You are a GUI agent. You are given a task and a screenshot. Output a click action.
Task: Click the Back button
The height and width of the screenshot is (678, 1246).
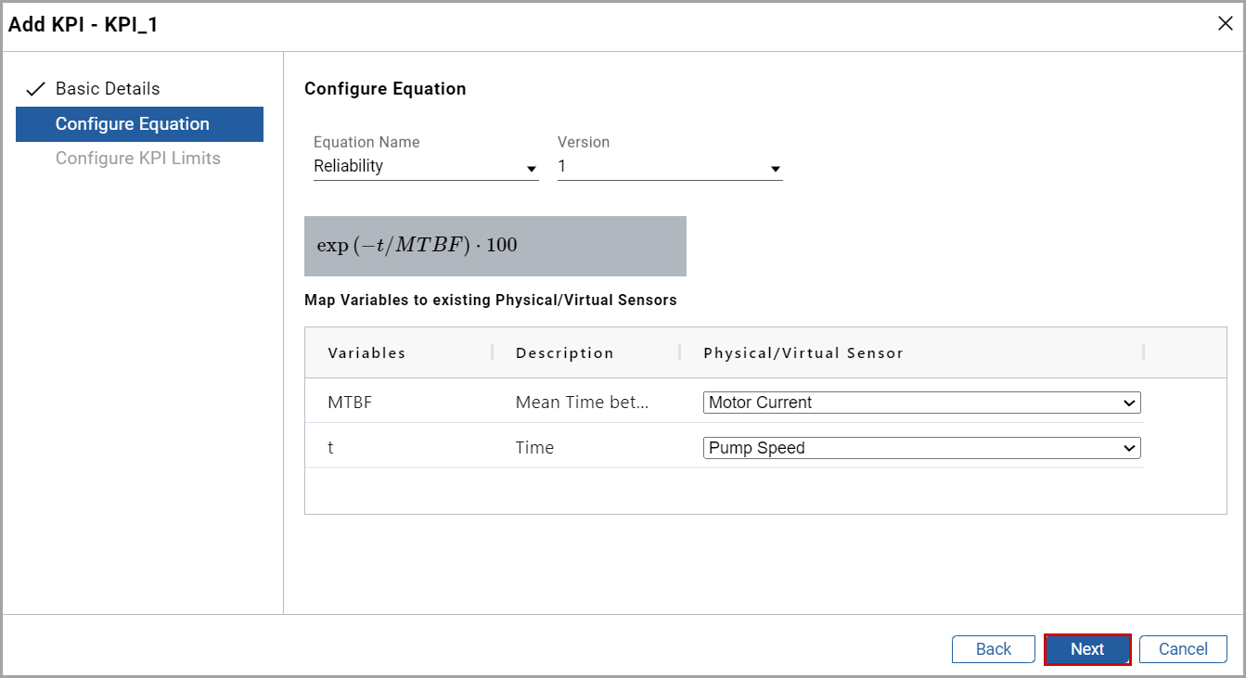993,648
